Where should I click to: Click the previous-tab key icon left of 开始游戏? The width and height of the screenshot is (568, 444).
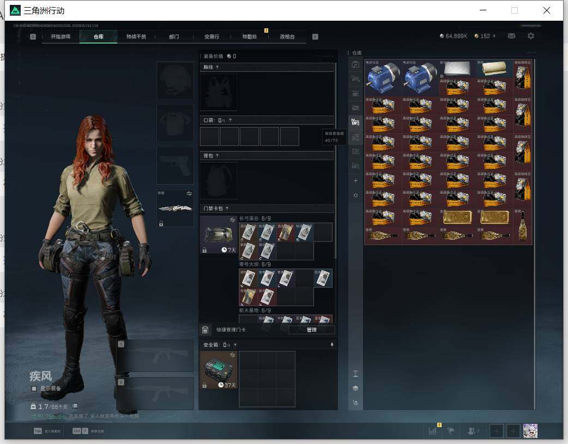pos(33,37)
